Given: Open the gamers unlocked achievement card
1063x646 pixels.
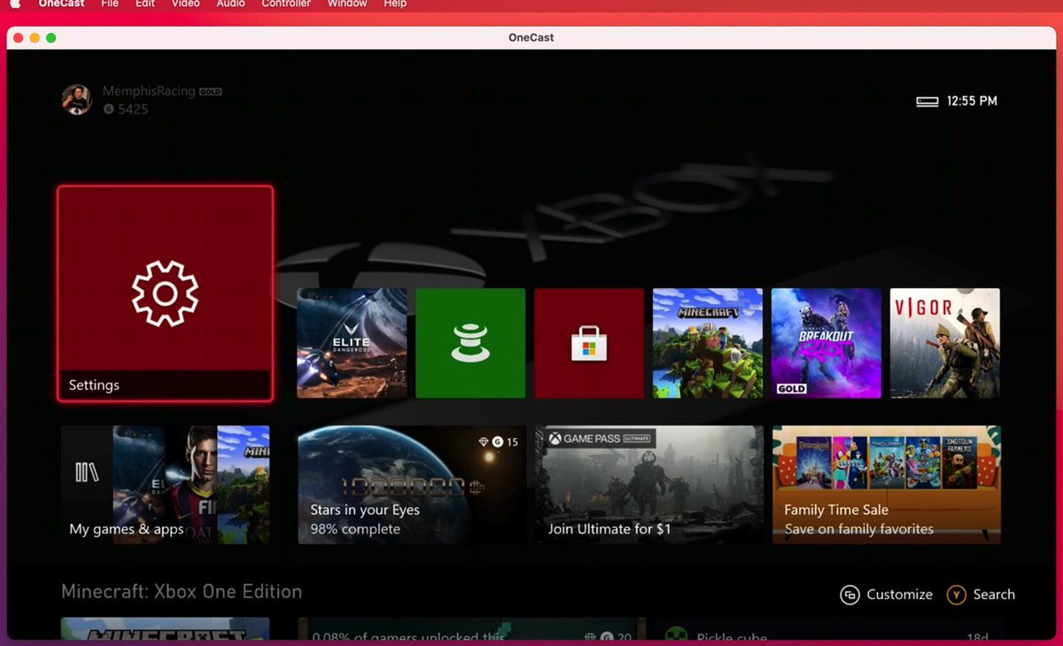Looking at the screenshot, I should coord(472,628).
